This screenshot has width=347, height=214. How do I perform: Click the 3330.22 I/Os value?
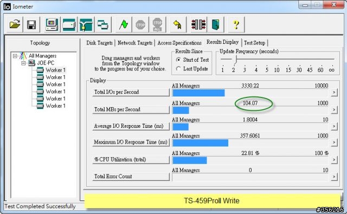pyautogui.click(x=250, y=86)
